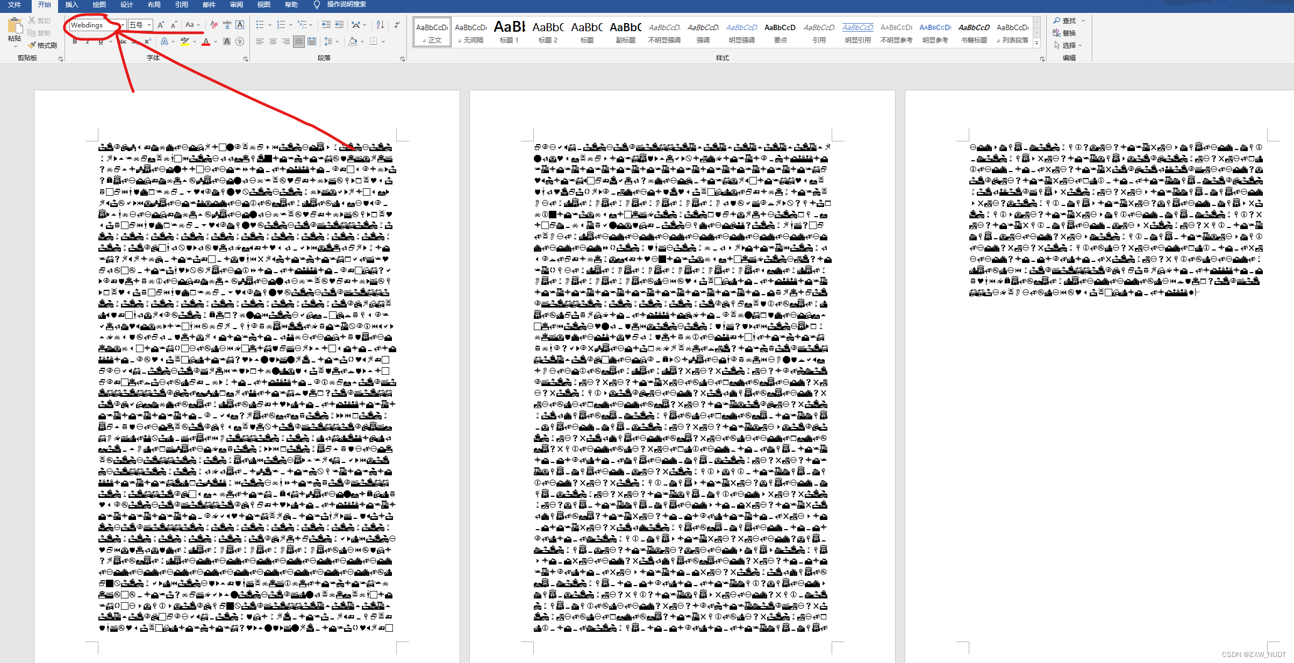Open the line spacing dropdown arrow
Screen dimensions: 1294x663
click(337, 41)
